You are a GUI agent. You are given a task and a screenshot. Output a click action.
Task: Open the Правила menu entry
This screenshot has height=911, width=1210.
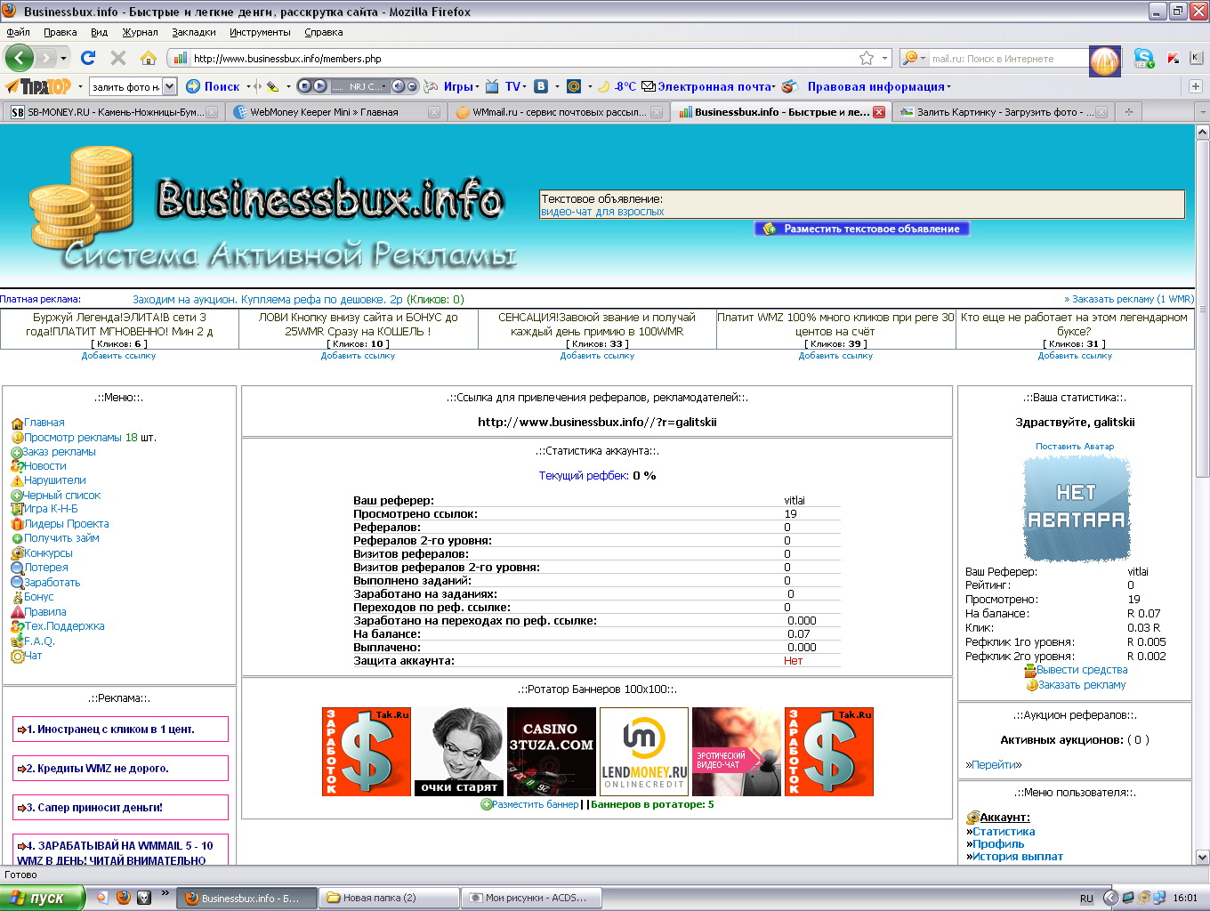click(44, 612)
